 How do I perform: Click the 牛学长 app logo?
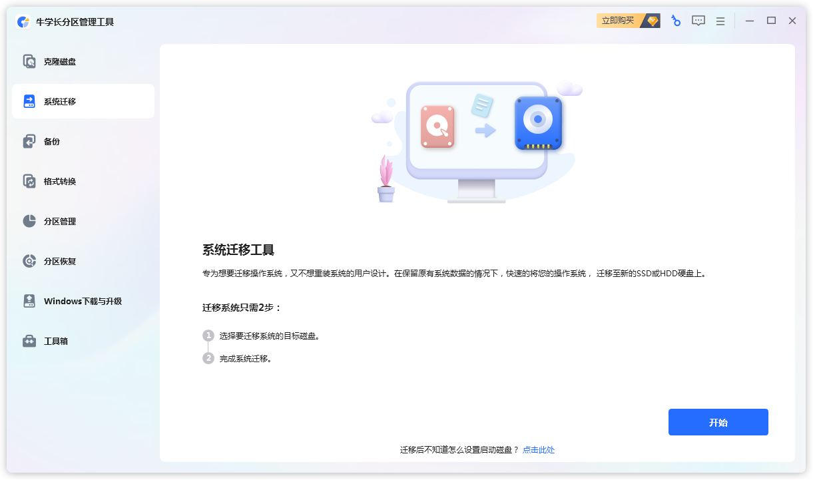[x=23, y=22]
